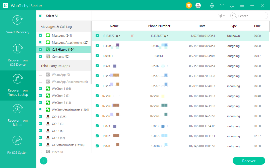270x168 pixels.
Task: Open the filter dropdown next to search
Action: pyautogui.click(x=221, y=16)
